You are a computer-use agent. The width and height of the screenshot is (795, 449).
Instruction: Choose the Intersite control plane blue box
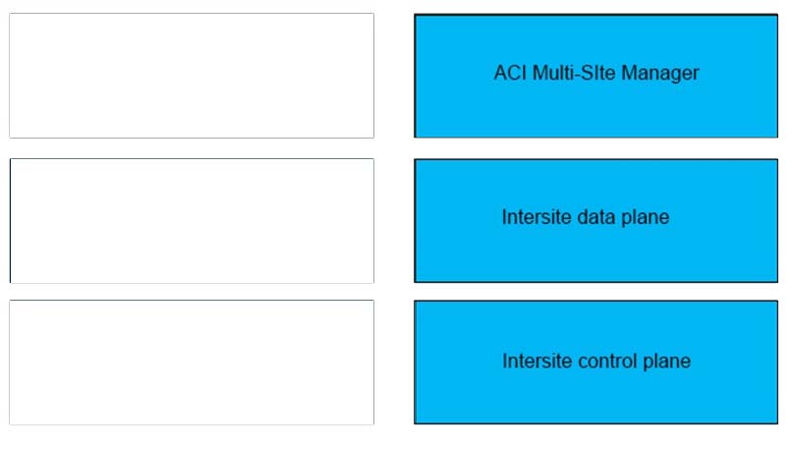pyautogui.click(x=596, y=362)
